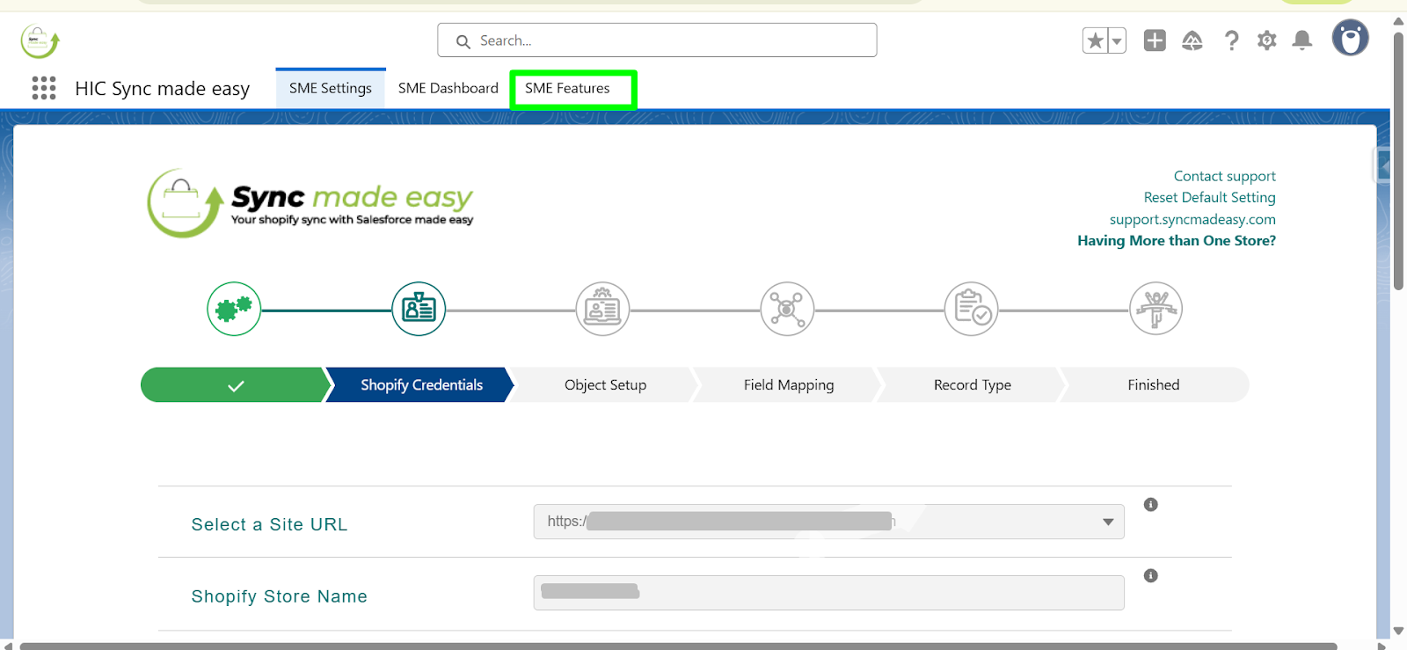The image size is (1407, 650).
Task: Open the support.syncmadeeasy.com link
Action: click(x=1192, y=219)
